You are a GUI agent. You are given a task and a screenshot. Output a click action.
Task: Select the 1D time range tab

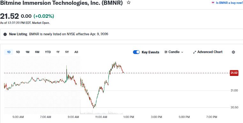click(x=9, y=52)
